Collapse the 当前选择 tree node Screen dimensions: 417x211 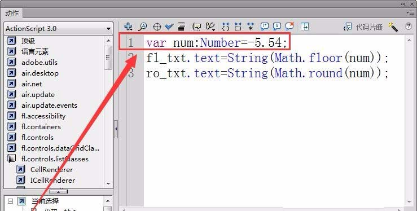(10, 201)
